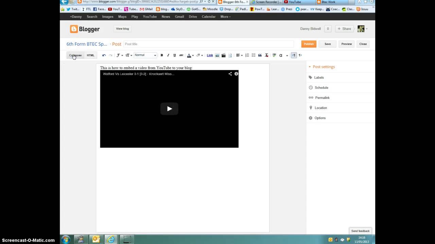Viewport: 435px width, 244px height.
Task: Remove formatting from selected text
Action: pos(266,55)
